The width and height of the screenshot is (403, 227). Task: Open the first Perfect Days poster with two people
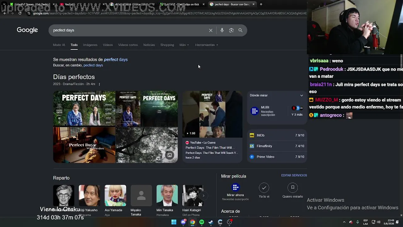pyautogui.click(x=84, y=108)
